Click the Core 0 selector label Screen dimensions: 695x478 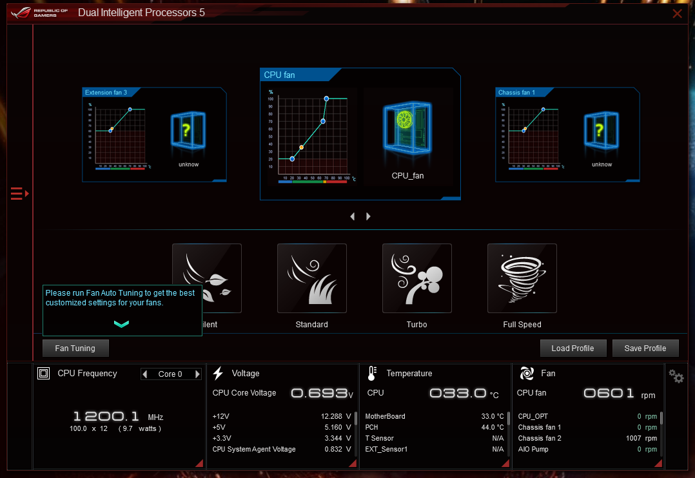tap(170, 374)
